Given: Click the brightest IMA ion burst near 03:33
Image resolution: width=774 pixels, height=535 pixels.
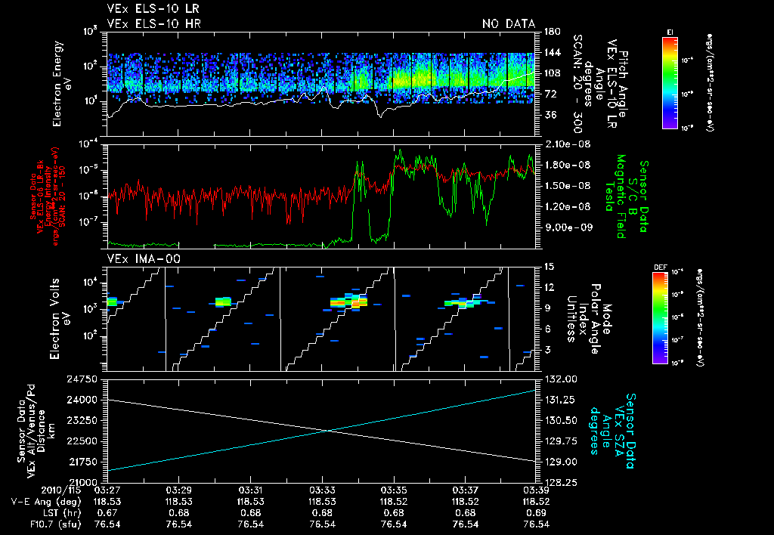Looking at the screenshot, I should 349,302.
